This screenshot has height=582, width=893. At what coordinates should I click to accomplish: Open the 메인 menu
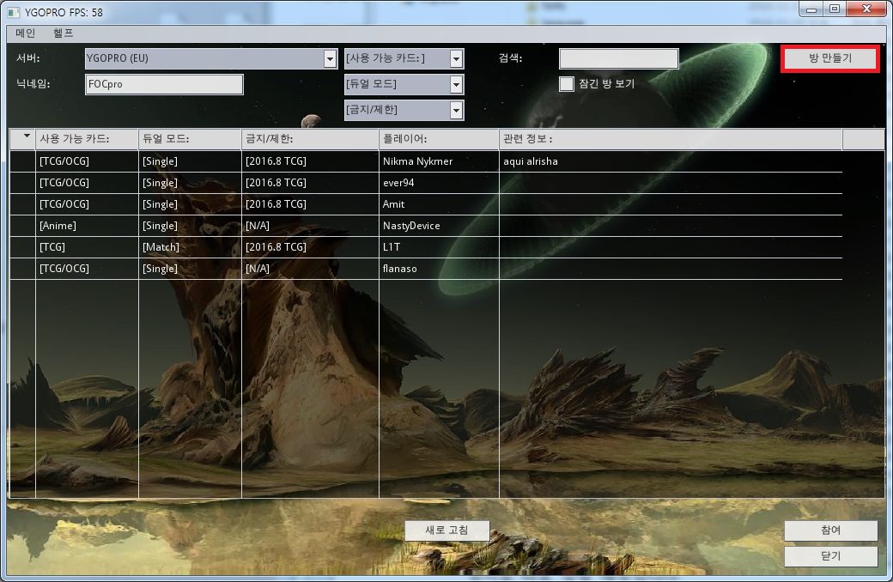26,33
